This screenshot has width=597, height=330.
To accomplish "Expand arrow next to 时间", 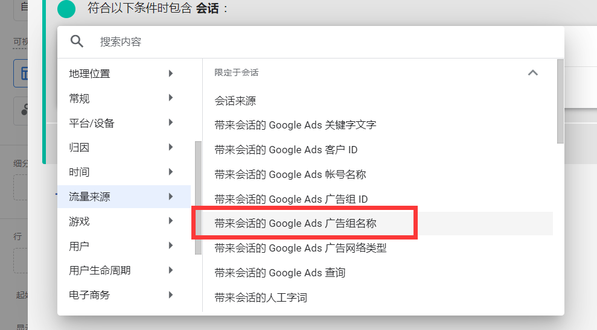I will 171,172.
